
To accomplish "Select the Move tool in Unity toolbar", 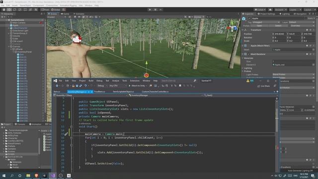I will 9,9.
